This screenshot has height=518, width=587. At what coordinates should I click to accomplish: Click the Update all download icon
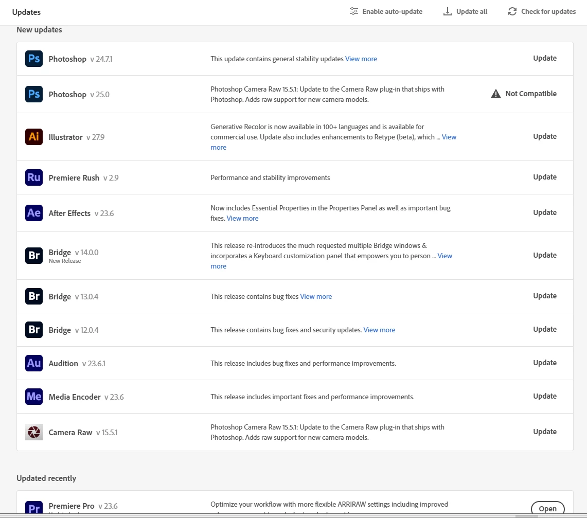click(448, 12)
